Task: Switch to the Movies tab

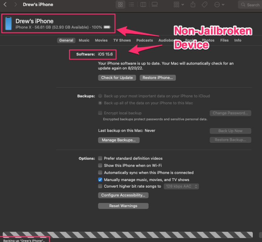Action: point(101,40)
